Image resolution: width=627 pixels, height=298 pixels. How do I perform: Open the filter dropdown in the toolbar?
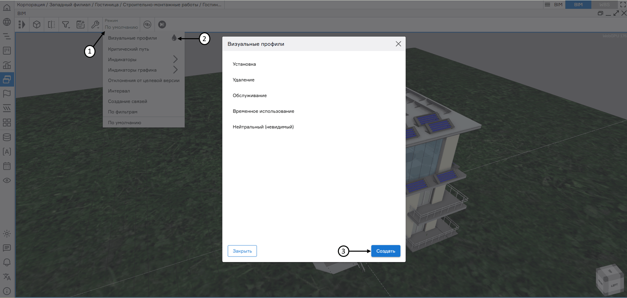point(66,24)
